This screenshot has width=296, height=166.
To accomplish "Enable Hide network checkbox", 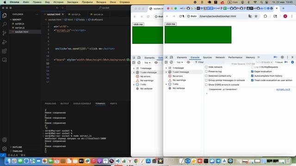I will coord(206,67).
